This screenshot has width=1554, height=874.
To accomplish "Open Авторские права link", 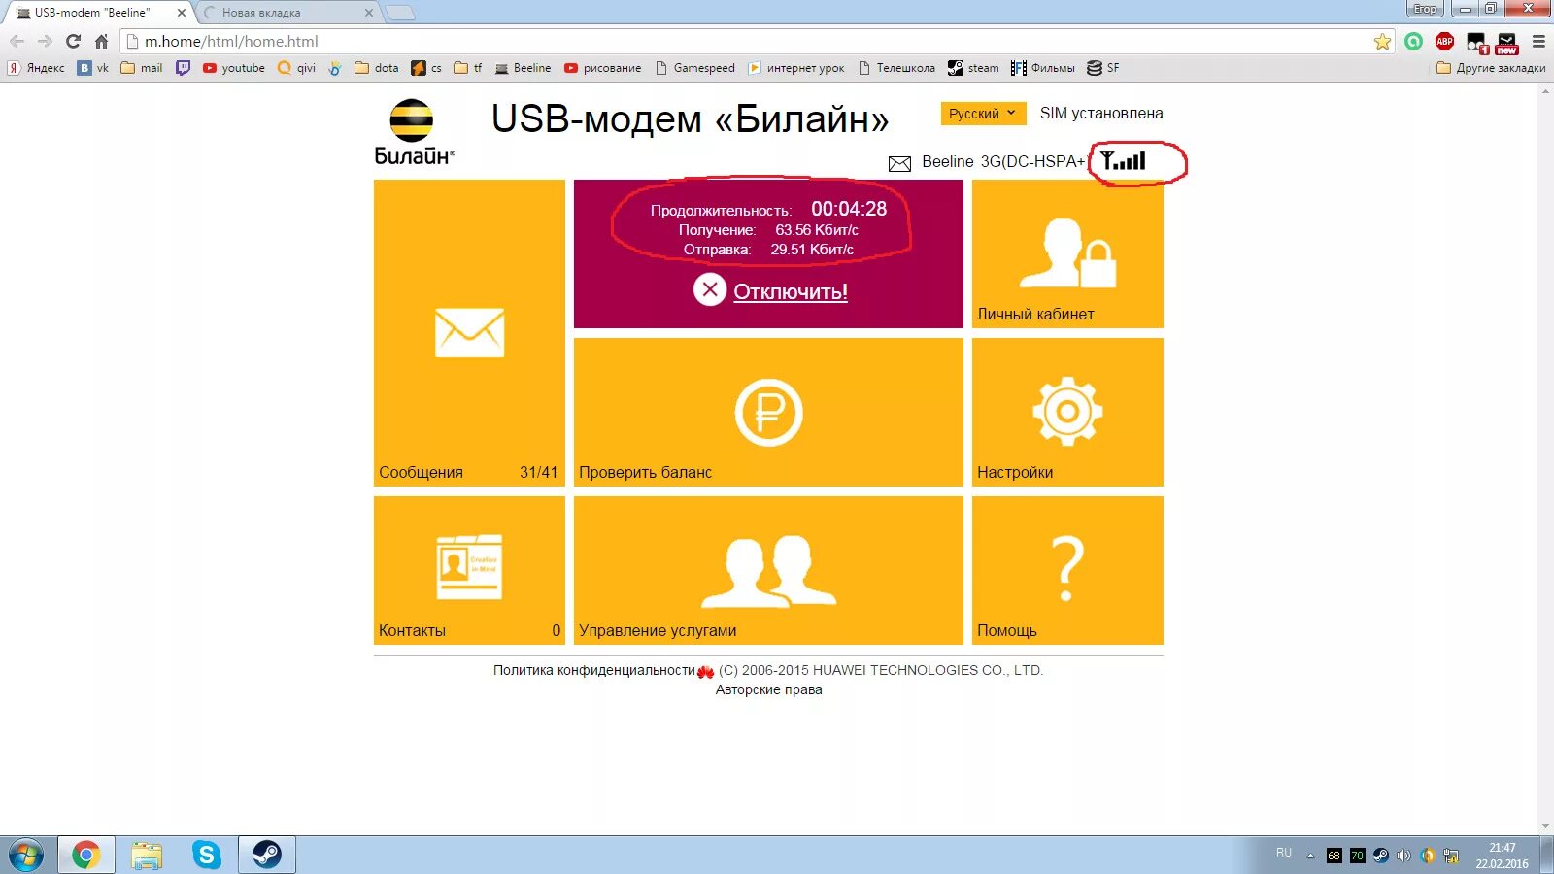I will click(768, 689).
